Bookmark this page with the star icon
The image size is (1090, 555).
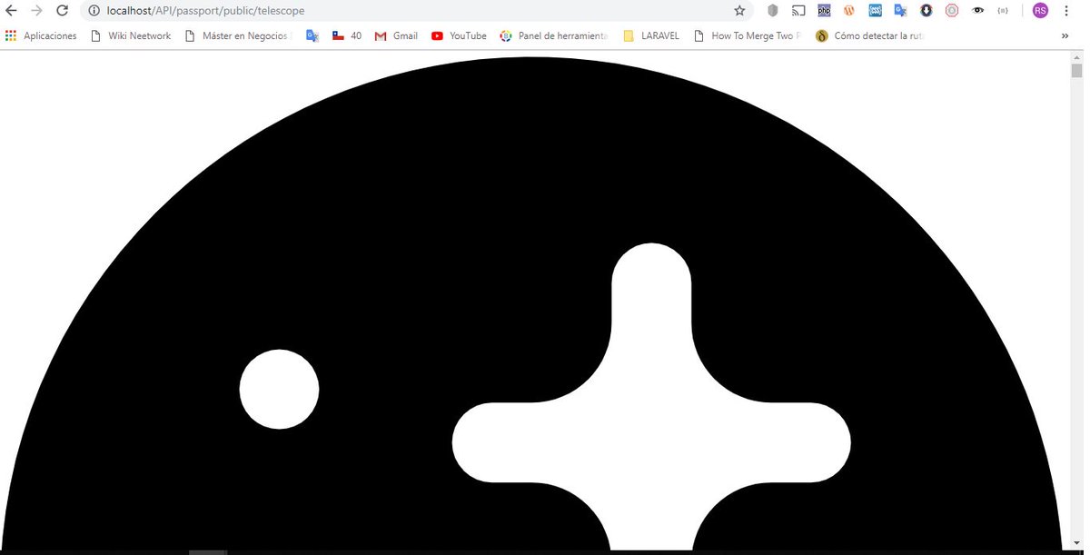(x=739, y=11)
